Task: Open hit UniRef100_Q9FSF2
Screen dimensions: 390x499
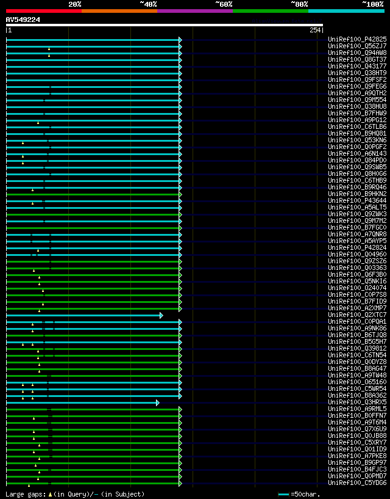Action: (357, 79)
